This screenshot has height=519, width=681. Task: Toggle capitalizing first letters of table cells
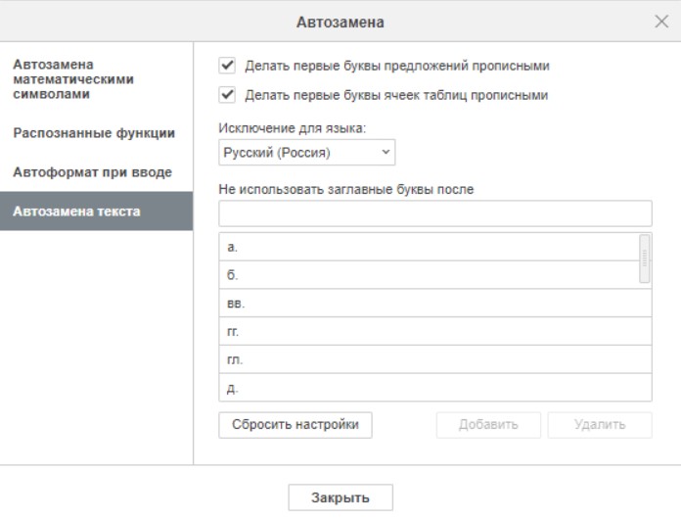pyautogui.click(x=227, y=95)
